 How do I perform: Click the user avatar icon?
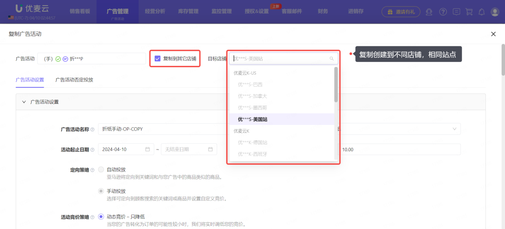point(495,12)
